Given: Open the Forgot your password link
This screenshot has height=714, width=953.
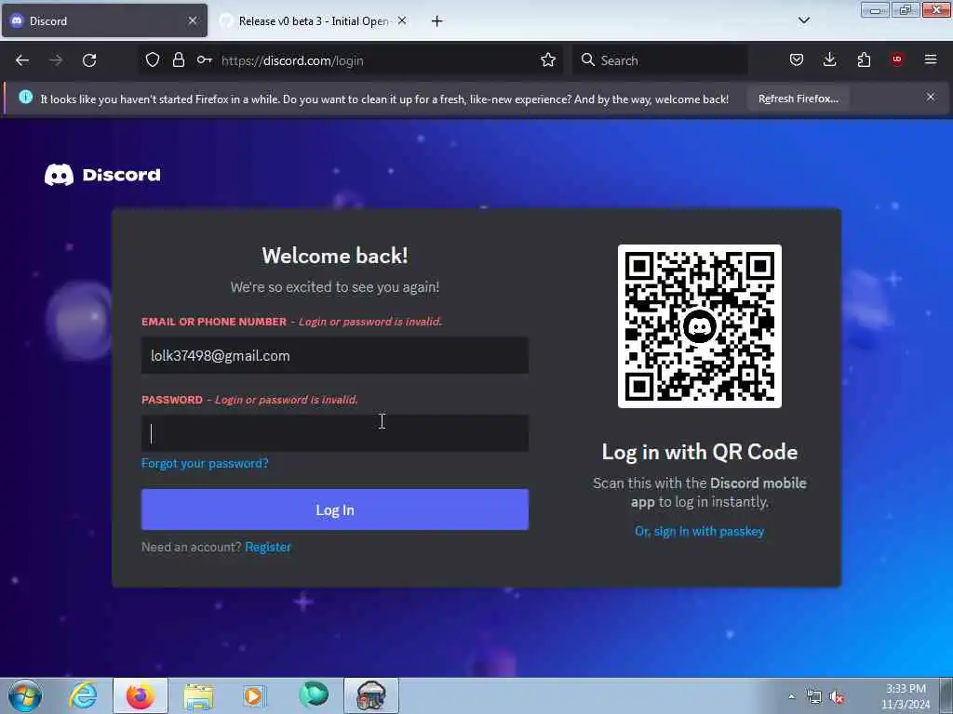Looking at the screenshot, I should click(x=205, y=463).
